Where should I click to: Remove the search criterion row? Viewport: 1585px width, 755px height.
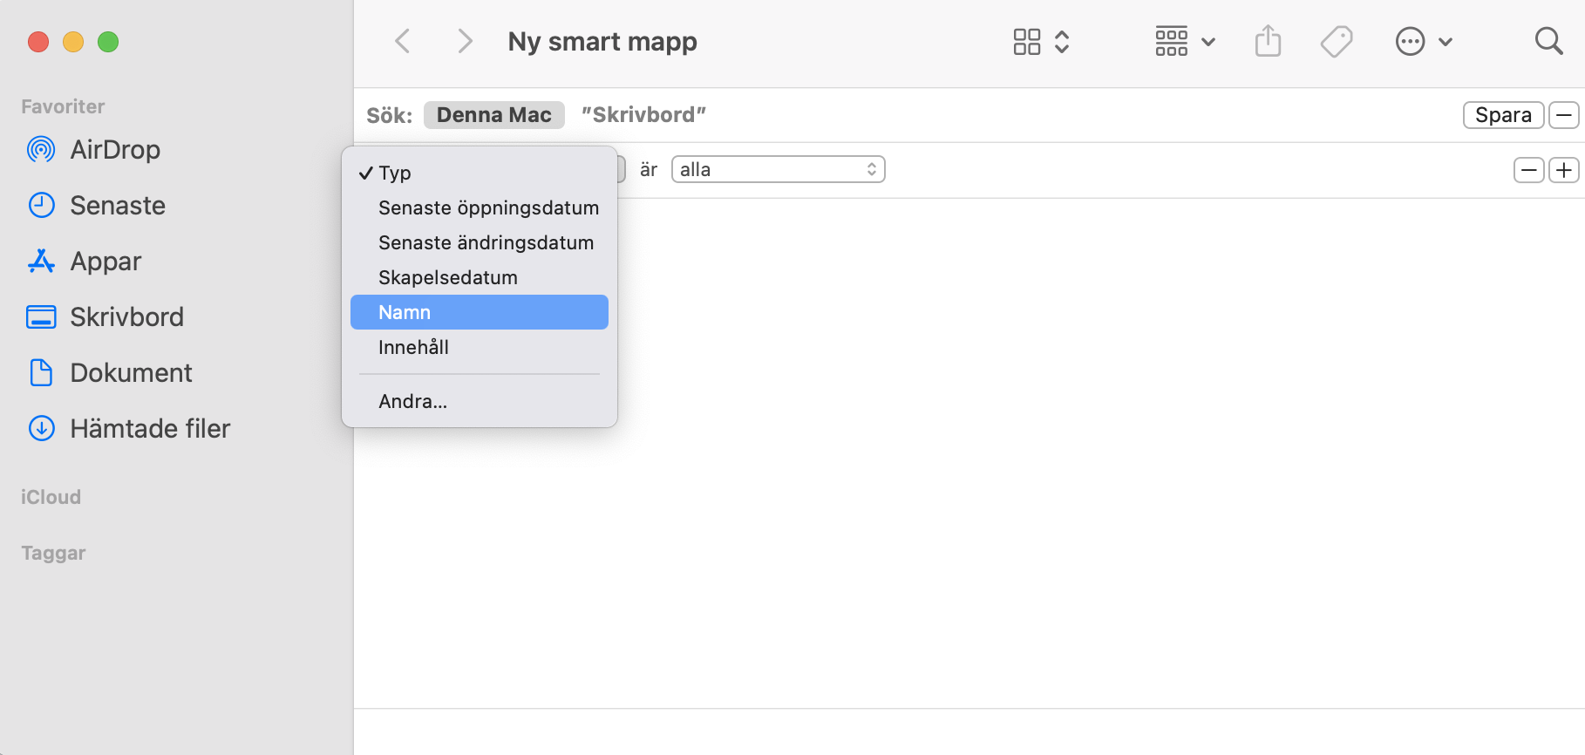tap(1529, 170)
